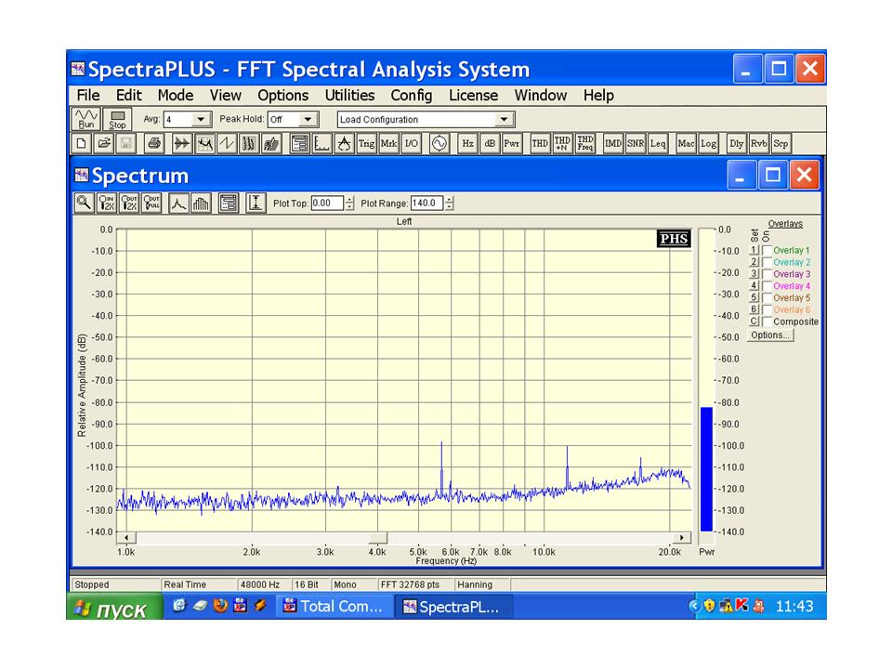
Task: Open the THD+N measurement tool
Action: pos(562,143)
